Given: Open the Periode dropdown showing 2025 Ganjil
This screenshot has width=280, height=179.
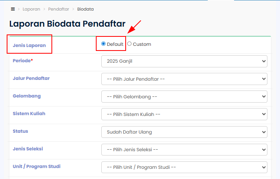Looking at the screenshot, I should click(184, 61).
